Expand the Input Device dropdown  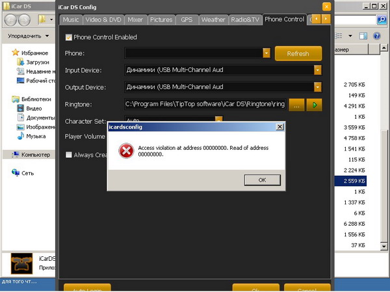coord(318,70)
